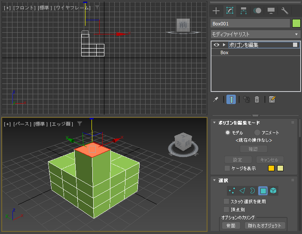
Task: Open the Create command panel tab
Action: [216, 11]
